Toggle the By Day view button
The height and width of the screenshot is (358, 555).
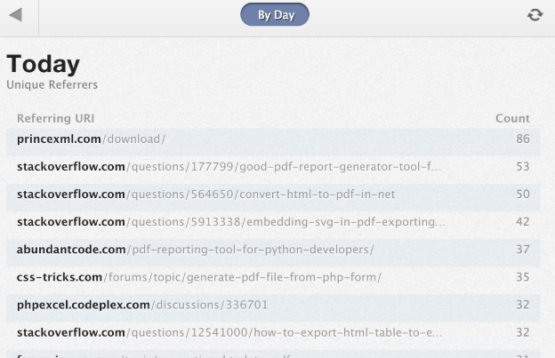tap(275, 15)
